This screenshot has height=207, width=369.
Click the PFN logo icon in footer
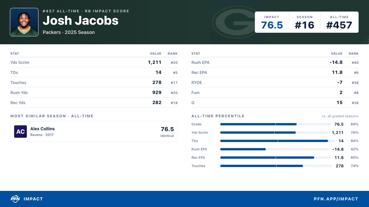click(15, 199)
